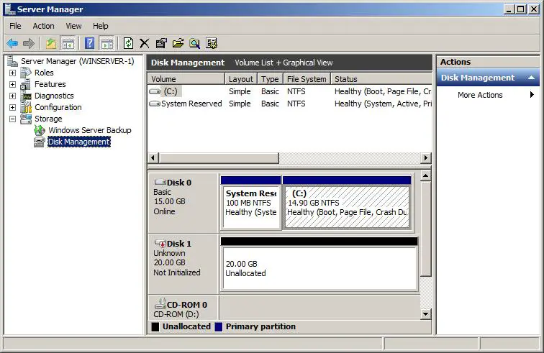The image size is (544, 353).
Task: Click the Refresh icon in toolbar
Action: (128, 43)
